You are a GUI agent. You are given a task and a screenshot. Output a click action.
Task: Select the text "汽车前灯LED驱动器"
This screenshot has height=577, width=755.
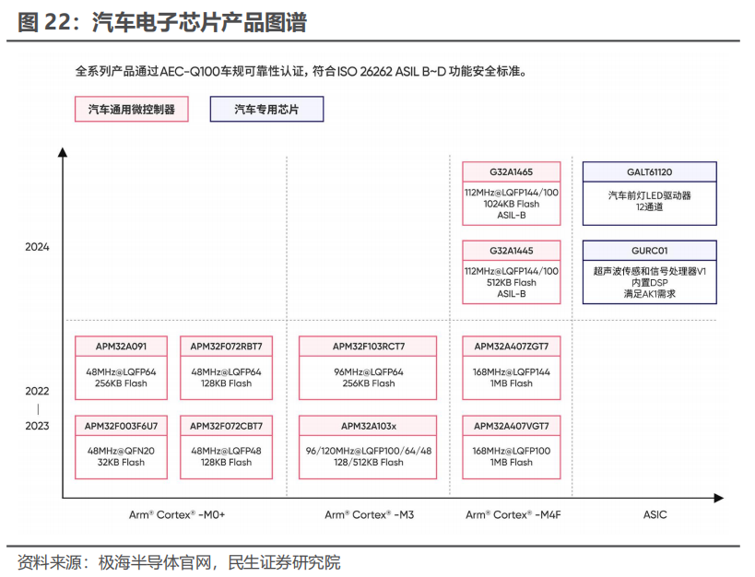coord(650,195)
